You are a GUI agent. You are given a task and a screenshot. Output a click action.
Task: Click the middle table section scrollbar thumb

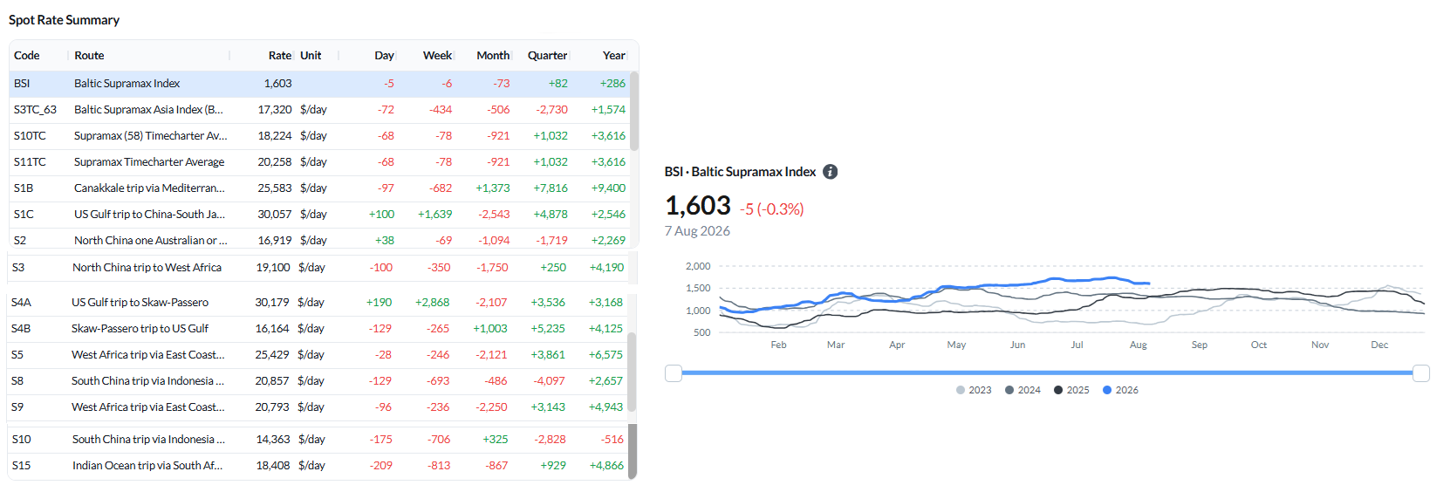(x=632, y=372)
